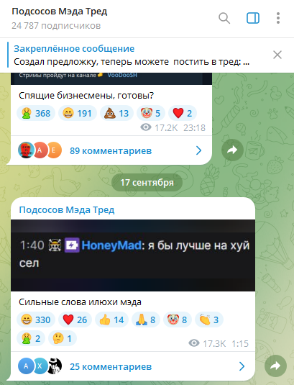Dismiss the pinned message bar
The height and width of the screenshot is (385, 294).
click(277, 55)
